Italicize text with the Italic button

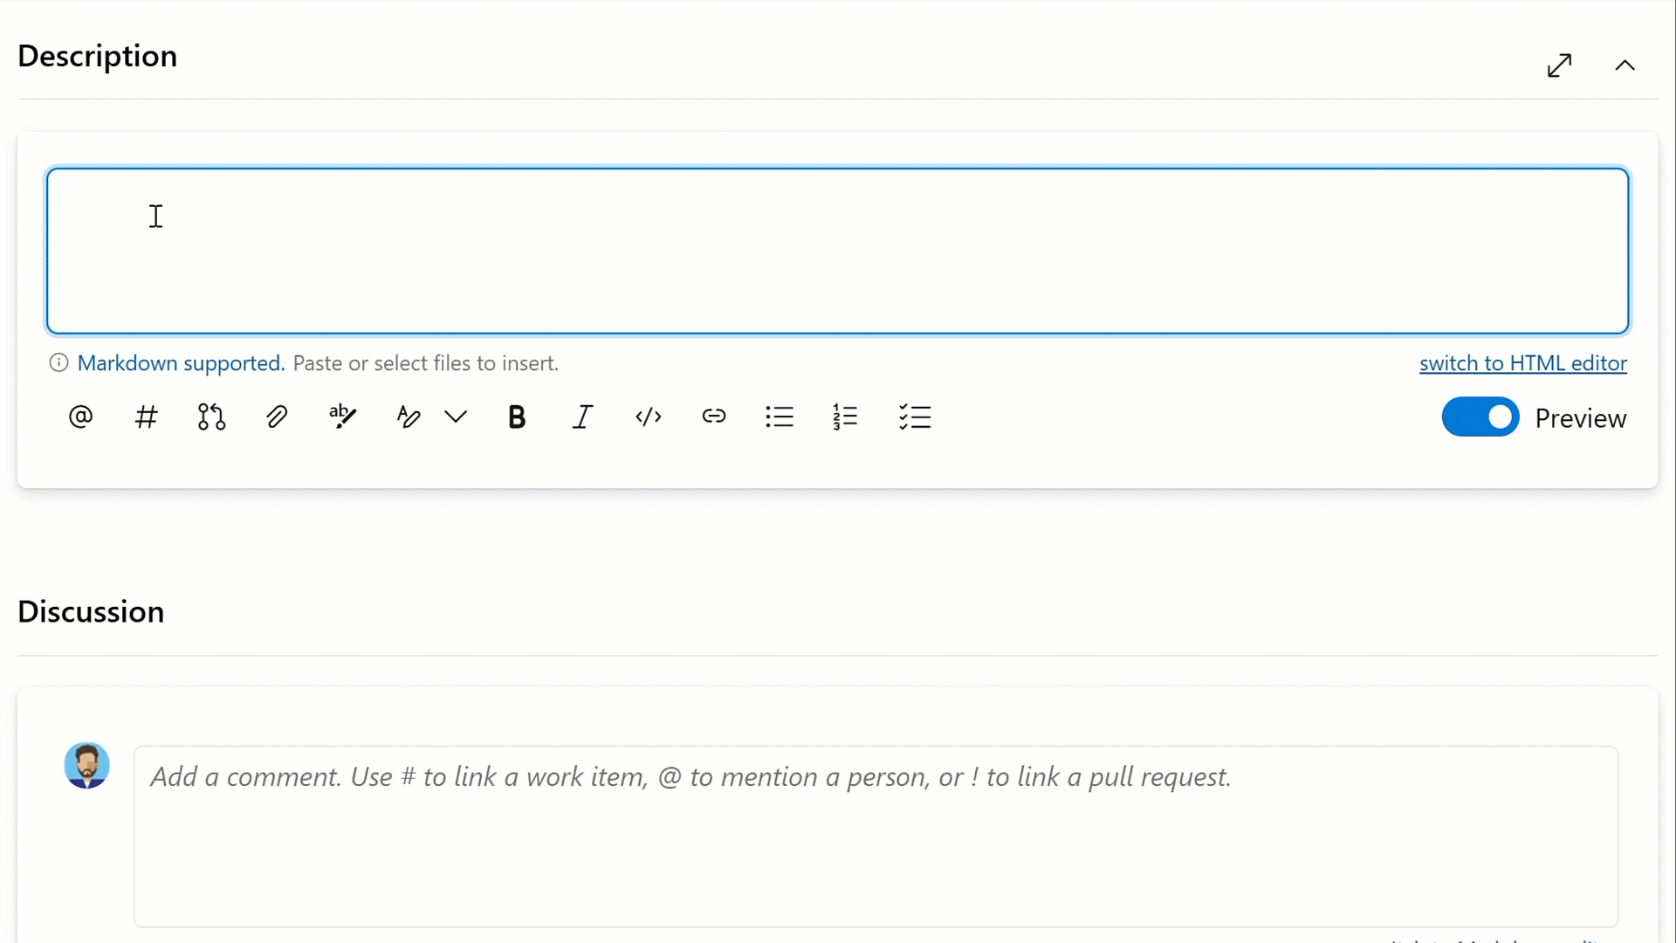pyautogui.click(x=582, y=417)
